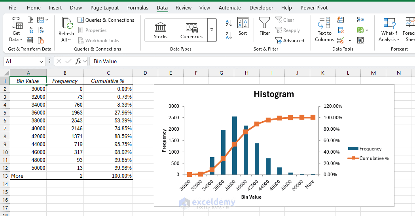The image size is (415, 216).
Task: Click the Flash Fill icon
Action: coord(341,20)
